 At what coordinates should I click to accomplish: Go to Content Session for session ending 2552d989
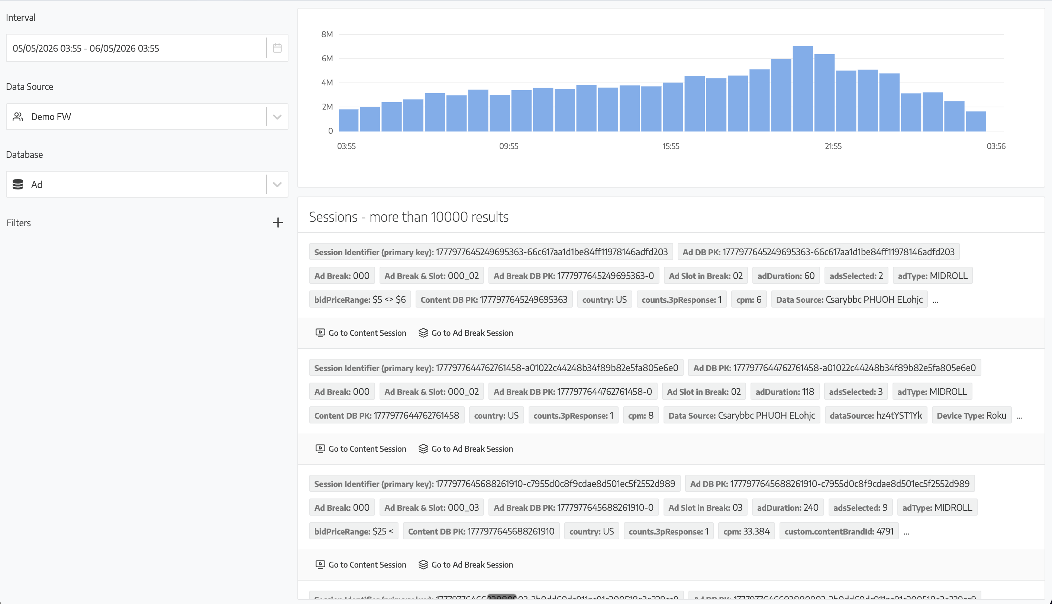[361, 565]
